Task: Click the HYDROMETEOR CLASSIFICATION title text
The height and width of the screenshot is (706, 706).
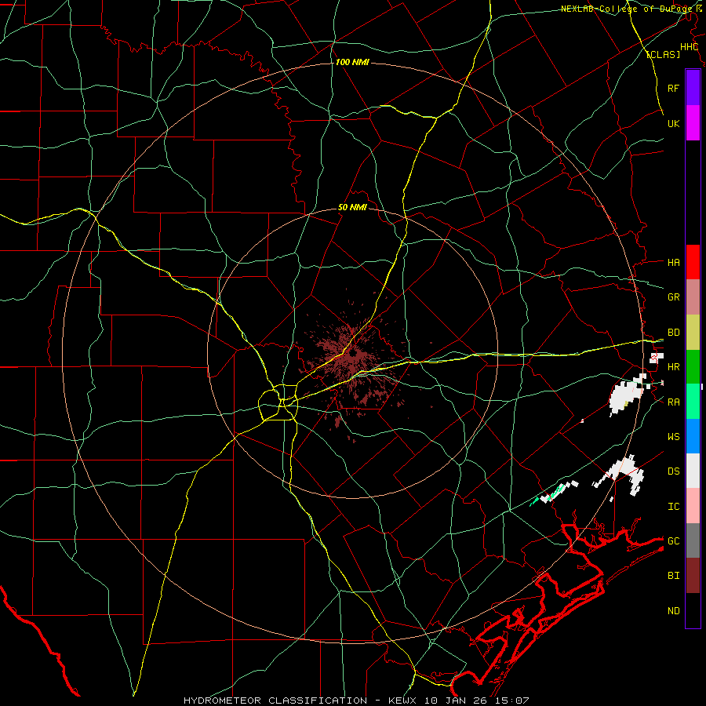Action: (x=275, y=701)
